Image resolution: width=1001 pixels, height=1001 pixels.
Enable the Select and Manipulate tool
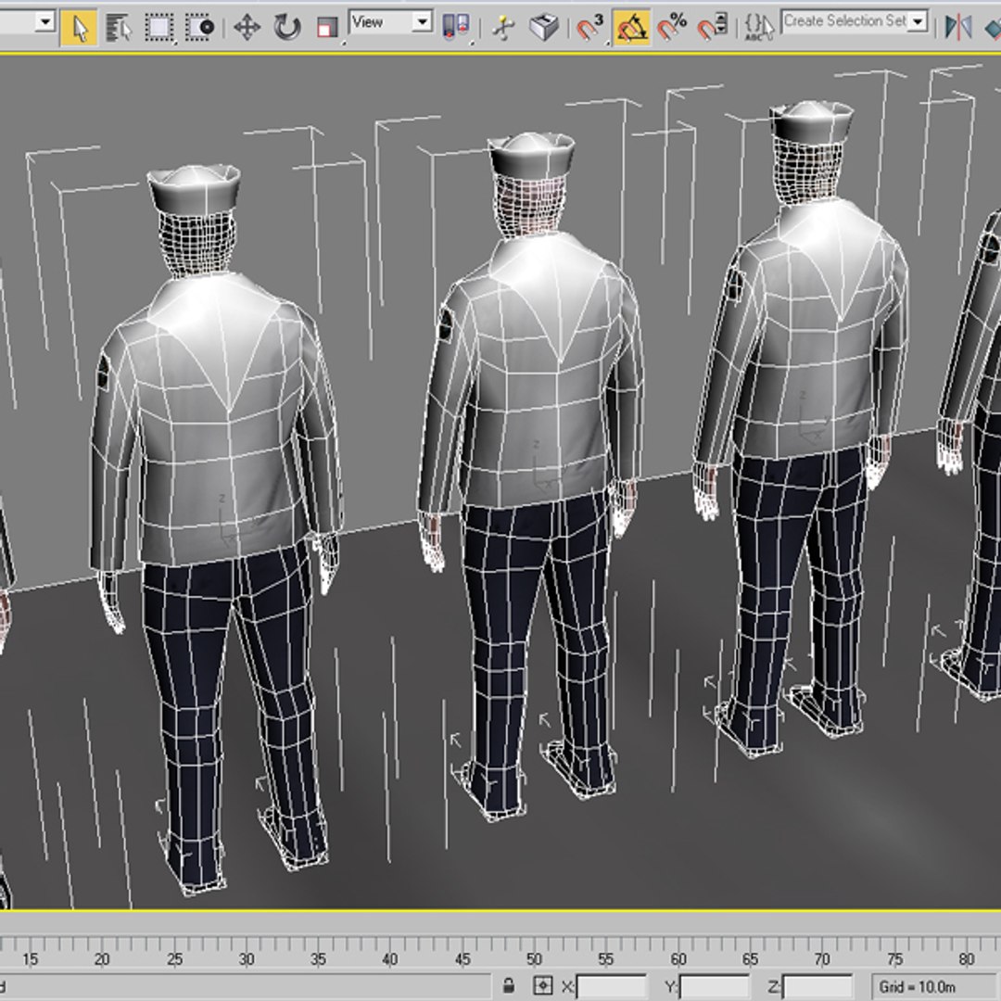point(503,27)
